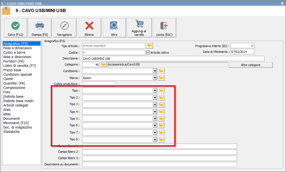Open folder icon next to Tipo articolo

click(149, 45)
